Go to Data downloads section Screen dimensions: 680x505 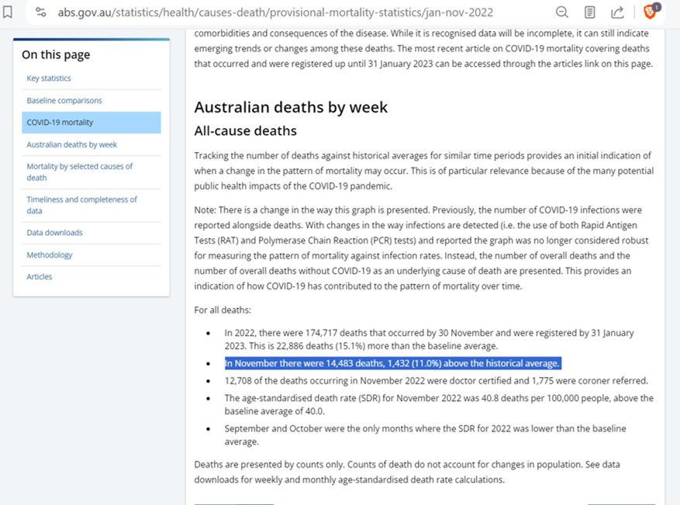pyautogui.click(x=54, y=233)
